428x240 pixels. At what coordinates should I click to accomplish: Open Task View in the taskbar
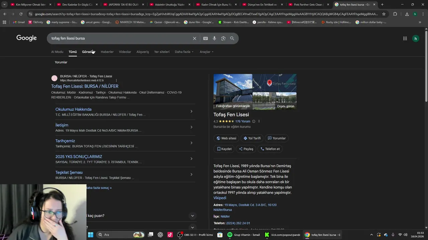coord(151,235)
